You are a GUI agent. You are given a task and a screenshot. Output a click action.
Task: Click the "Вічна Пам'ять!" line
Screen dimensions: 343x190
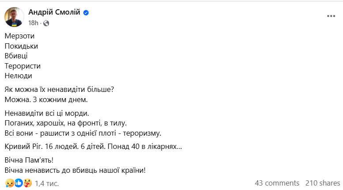[x=32, y=160]
